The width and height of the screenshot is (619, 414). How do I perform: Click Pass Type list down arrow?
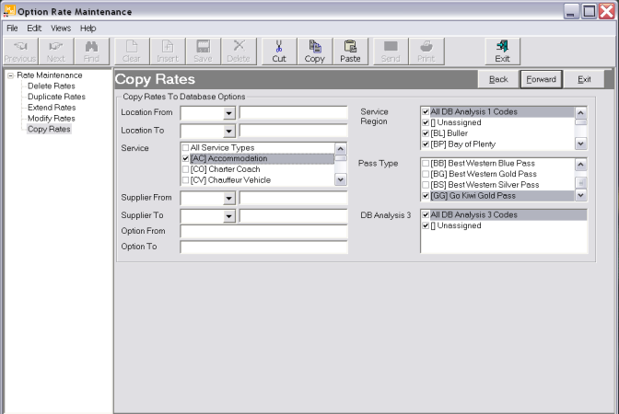pos(580,195)
